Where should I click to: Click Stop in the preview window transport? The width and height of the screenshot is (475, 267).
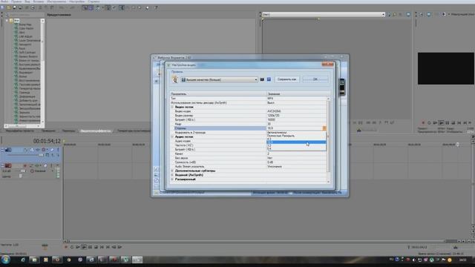tap(453, 122)
